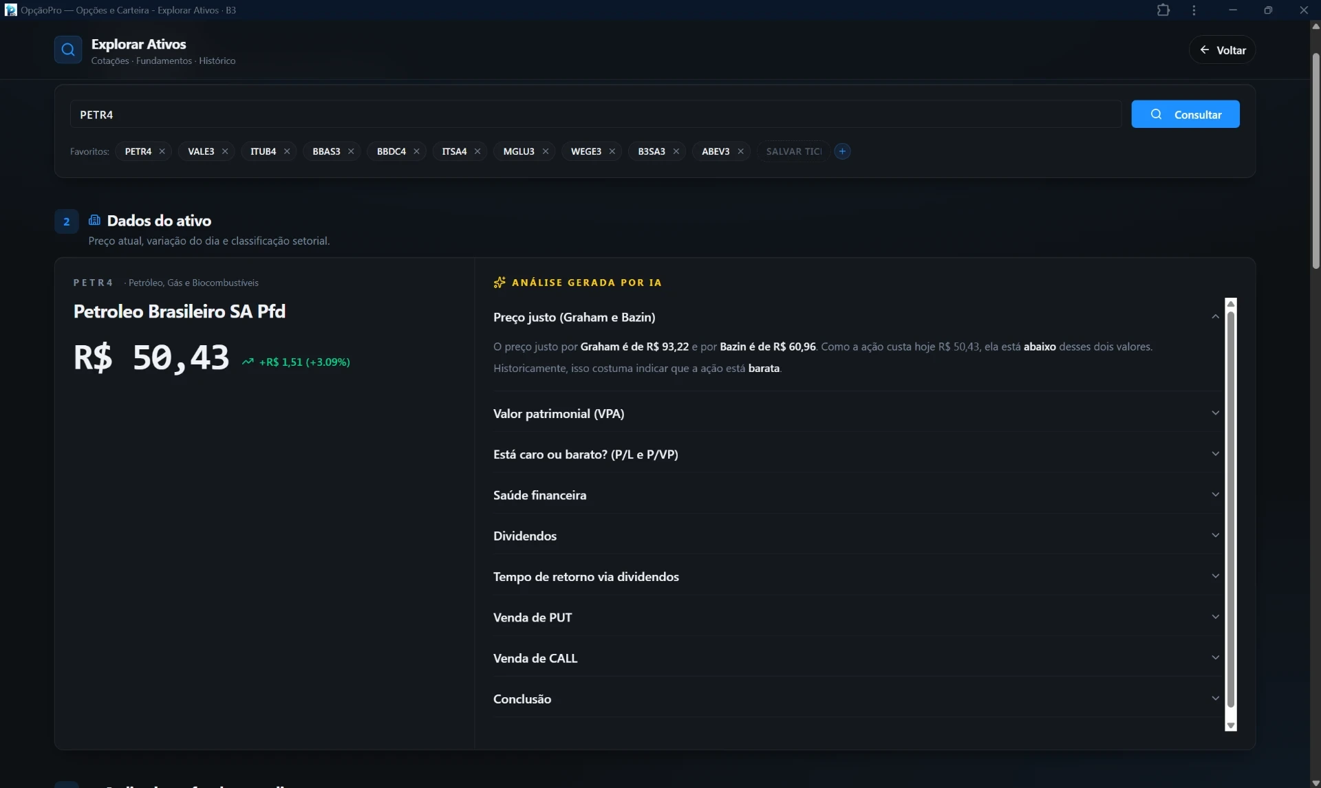1321x788 pixels.
Task: Click the main page scroll-up arrow
Action: (x=1315, y=26)
